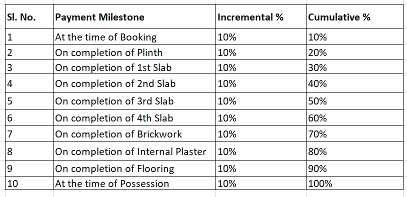Click the serial number 10 cell

tap(29, 183)
